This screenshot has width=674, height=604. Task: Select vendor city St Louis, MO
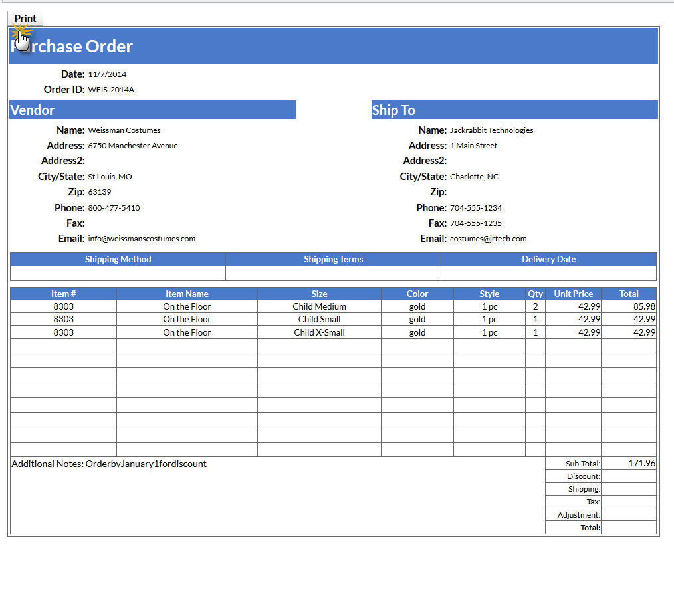click(110, 177)
